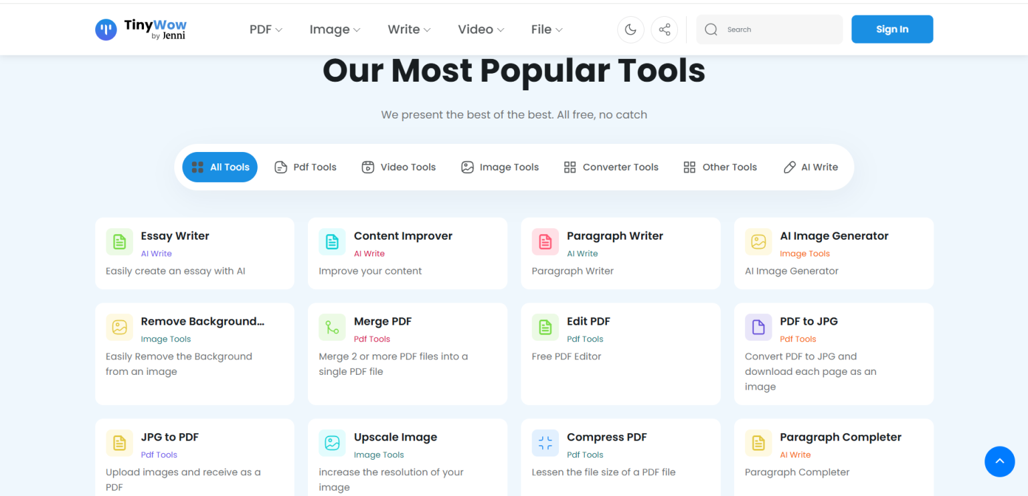Click 'Lessen the file size' description
The image size is (1028, 496).
pos(604,472)
